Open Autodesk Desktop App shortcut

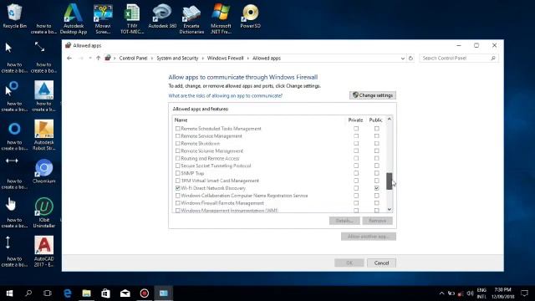pyautogui.click(x=74, y=18)
